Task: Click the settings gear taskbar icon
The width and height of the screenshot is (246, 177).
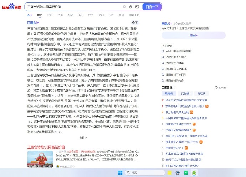Action: pos(178,172)
